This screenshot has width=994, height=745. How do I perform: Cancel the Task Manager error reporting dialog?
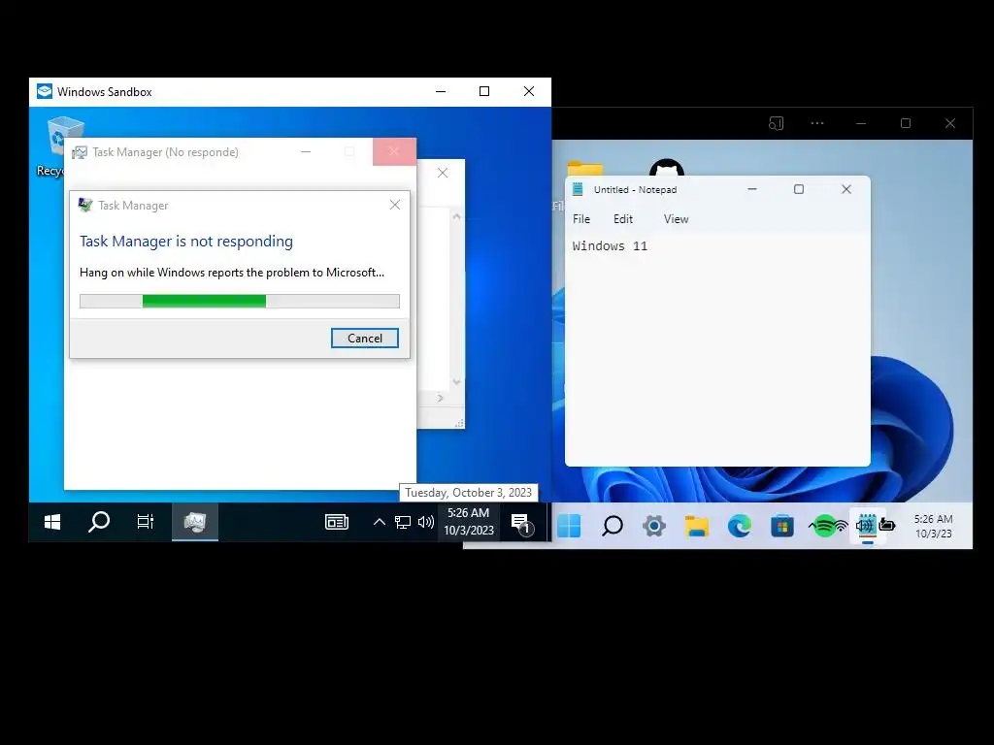click(x=365, y=339)
